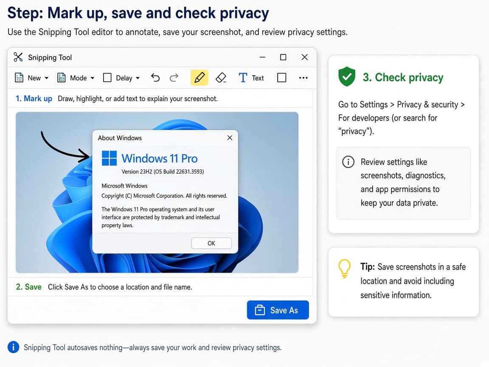The height and width of the screenshot is (367, 489).
Task: Toggle the Delay square checkbox
Action: 107,77
